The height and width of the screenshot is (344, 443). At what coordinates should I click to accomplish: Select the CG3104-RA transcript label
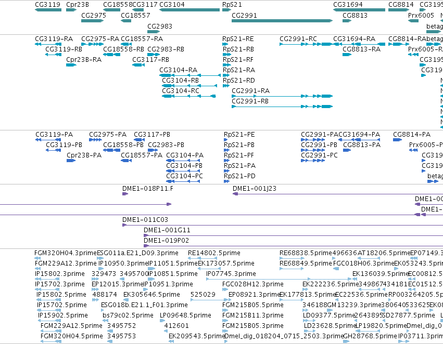pyautogui.click(x=178, y=70)
